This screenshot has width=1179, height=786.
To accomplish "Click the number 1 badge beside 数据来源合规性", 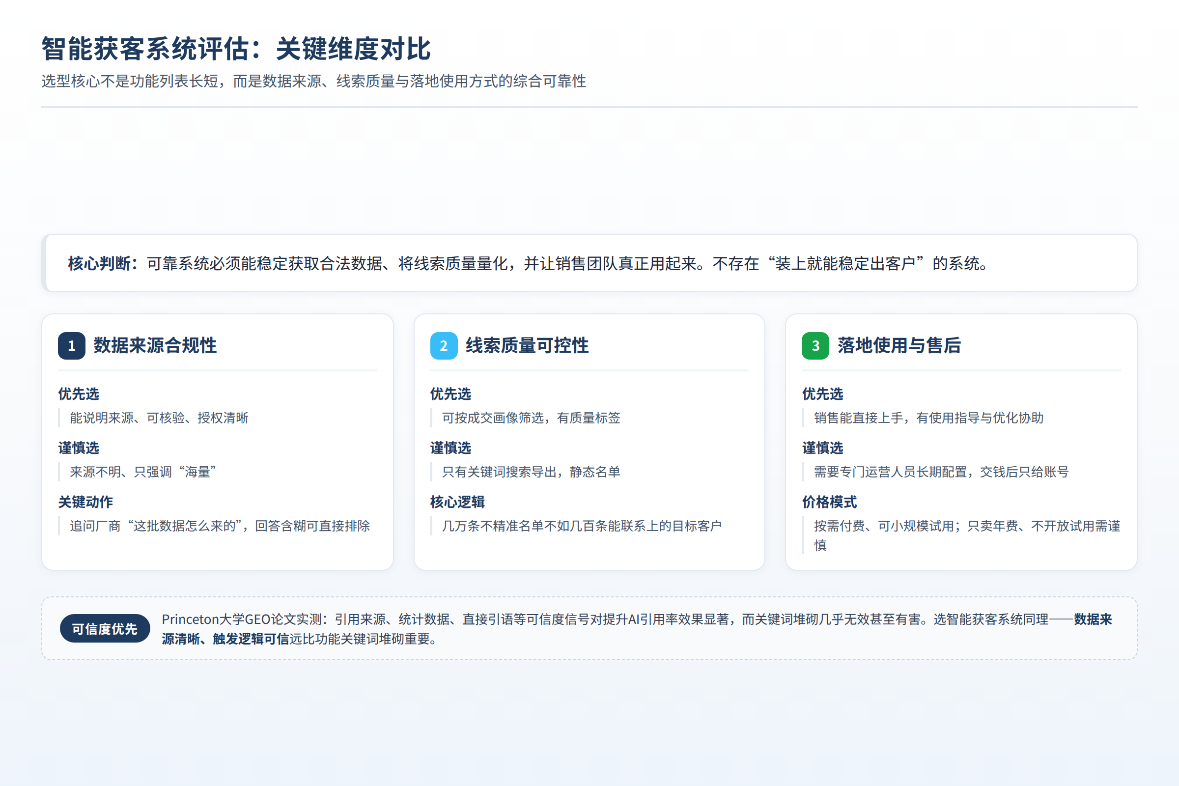I will click(x=72, y=345).
